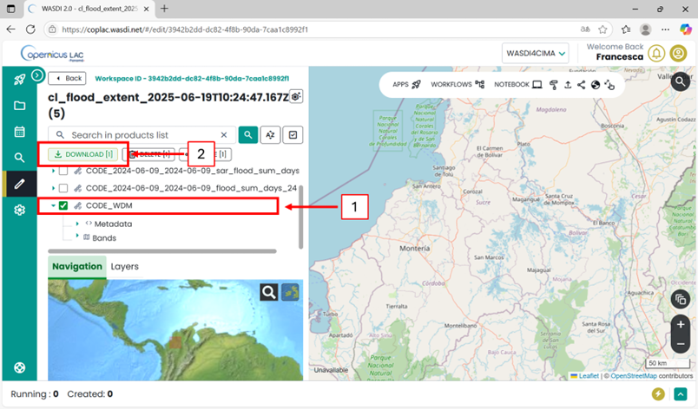This screenshot has width=698, height=409.
Task: Click the Workspace ID text
Action: (192, 79)
